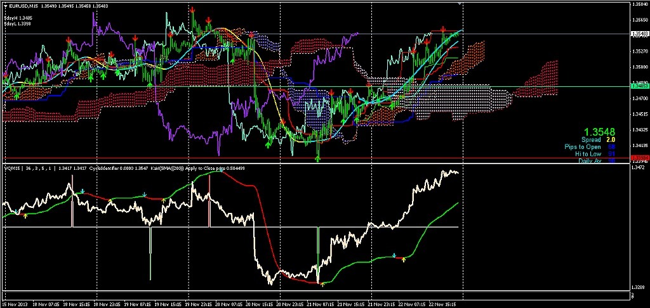Click the red sell arrow above the 19 Nov 23:15 peak
The height and width of the screenshot is (308, 650).
click(x=192, y=10)
